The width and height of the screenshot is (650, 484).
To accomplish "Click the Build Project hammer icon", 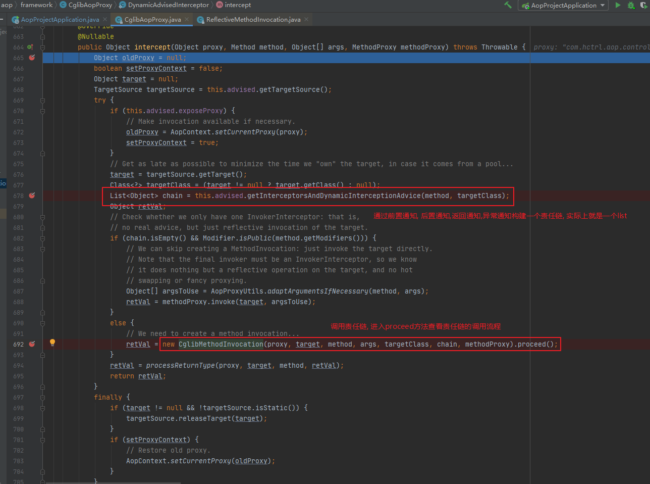I will coord(508,5).
